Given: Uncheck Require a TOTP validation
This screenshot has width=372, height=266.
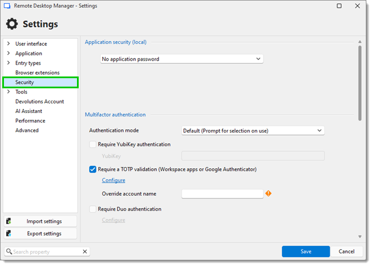Looking at the screenshot, I should tap(93, 169).
